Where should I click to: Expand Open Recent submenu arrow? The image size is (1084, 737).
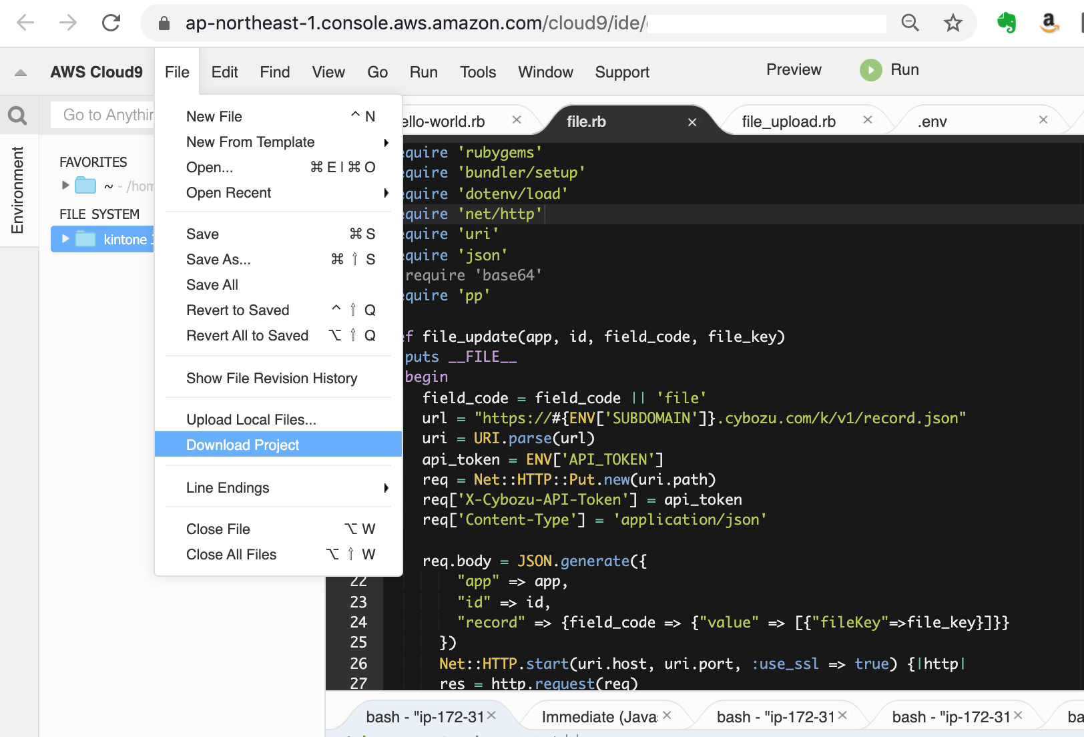click(386, 193)
